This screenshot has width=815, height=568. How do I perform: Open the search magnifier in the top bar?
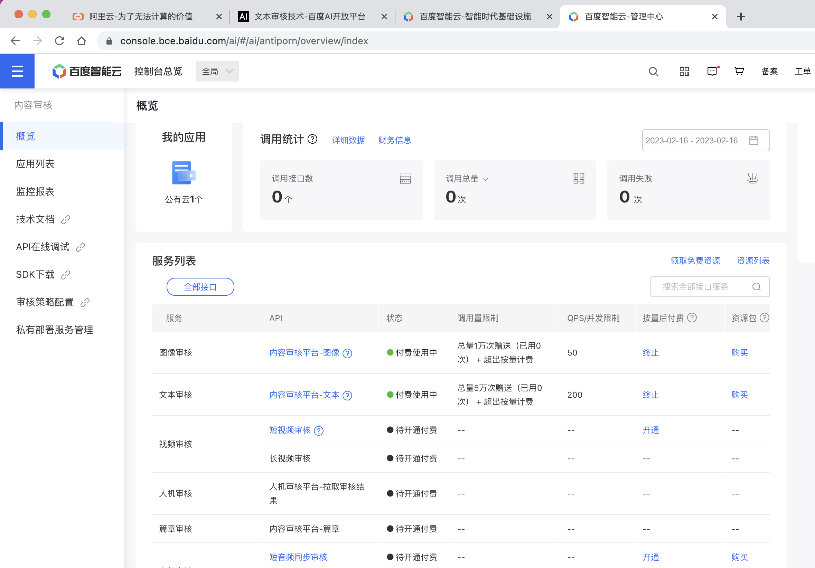653,72
